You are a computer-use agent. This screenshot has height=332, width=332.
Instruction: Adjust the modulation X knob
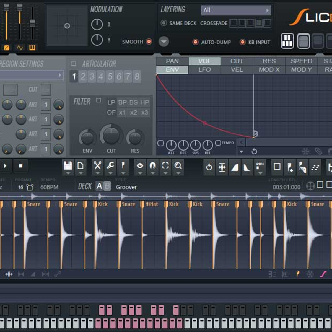pos(97,25)
